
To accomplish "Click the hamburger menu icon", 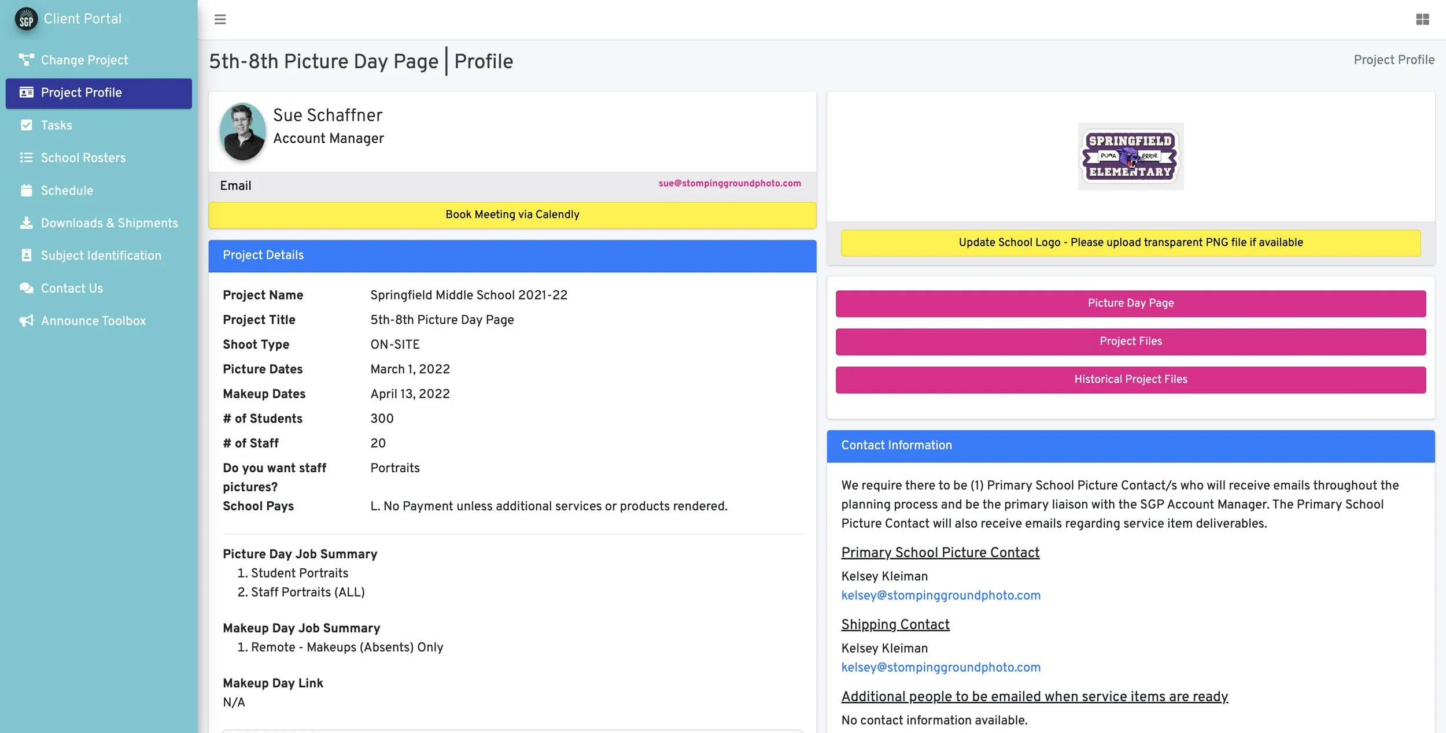I will (220, 19).
